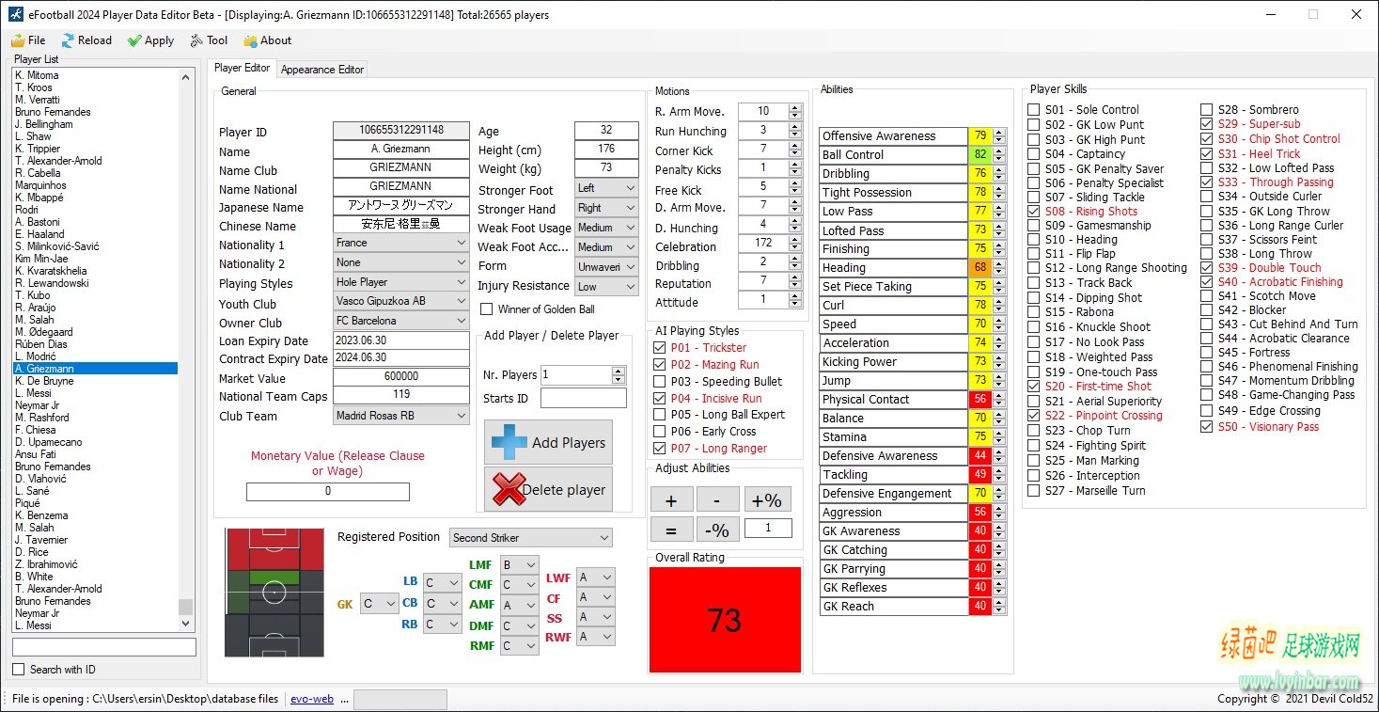Click the folder icon beside File
1379x712 pixels.
pyautogui.click(x=18, y=40)
